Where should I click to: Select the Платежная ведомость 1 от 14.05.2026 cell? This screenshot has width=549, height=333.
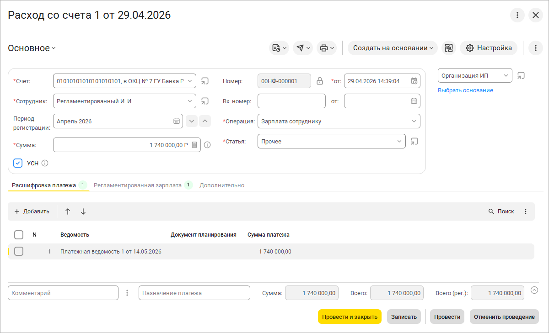coord(111,252)
